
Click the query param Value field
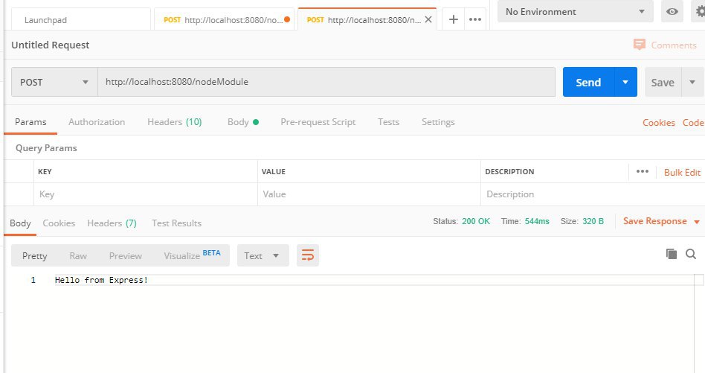[369, 194]
